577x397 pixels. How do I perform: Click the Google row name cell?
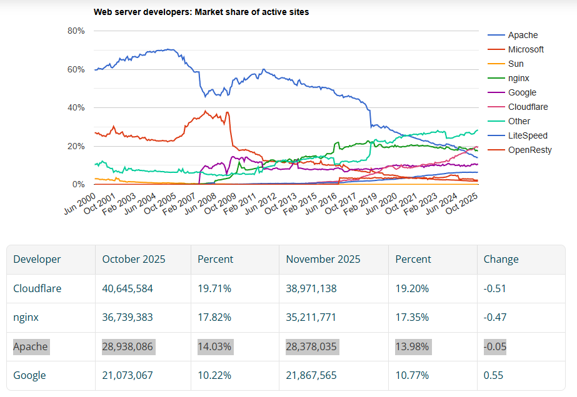click(x=29, y=375)
